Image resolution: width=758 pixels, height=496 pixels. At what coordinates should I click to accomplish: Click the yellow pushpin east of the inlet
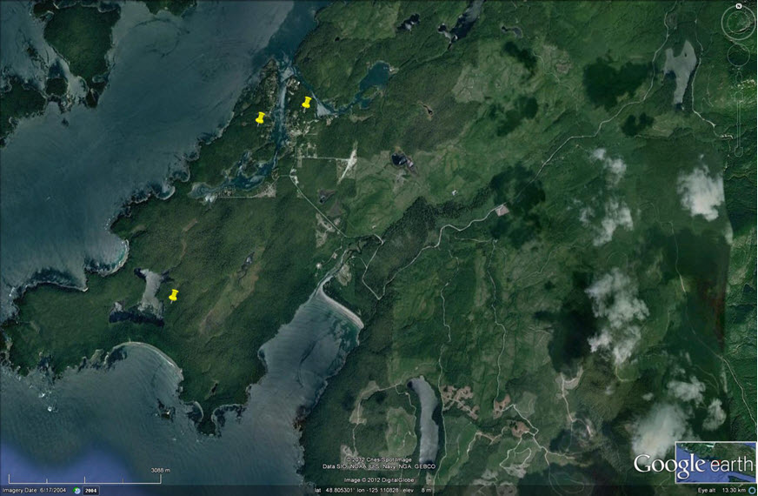(x=305, y=104)
